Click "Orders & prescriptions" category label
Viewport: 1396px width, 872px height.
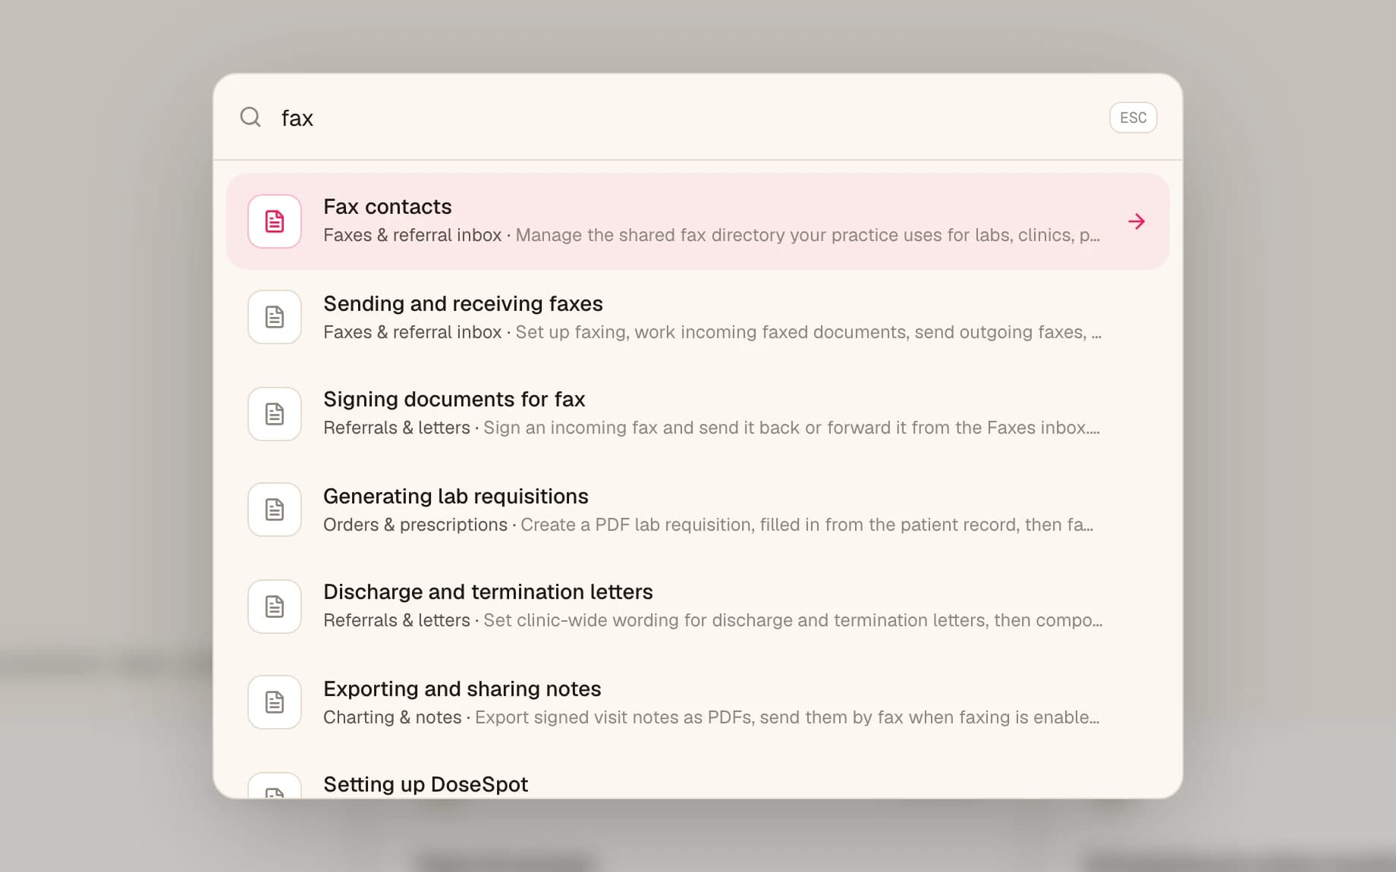[415, 525]
